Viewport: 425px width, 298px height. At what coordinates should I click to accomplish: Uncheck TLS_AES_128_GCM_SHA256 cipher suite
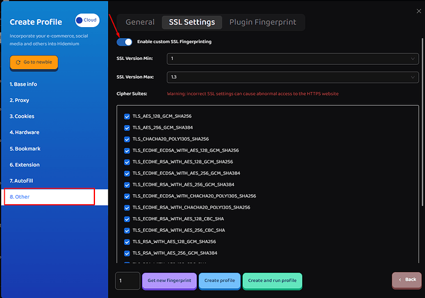click(x=127, y=117)
